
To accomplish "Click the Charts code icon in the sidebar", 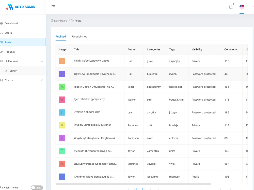I will click(x=2, y=80).
